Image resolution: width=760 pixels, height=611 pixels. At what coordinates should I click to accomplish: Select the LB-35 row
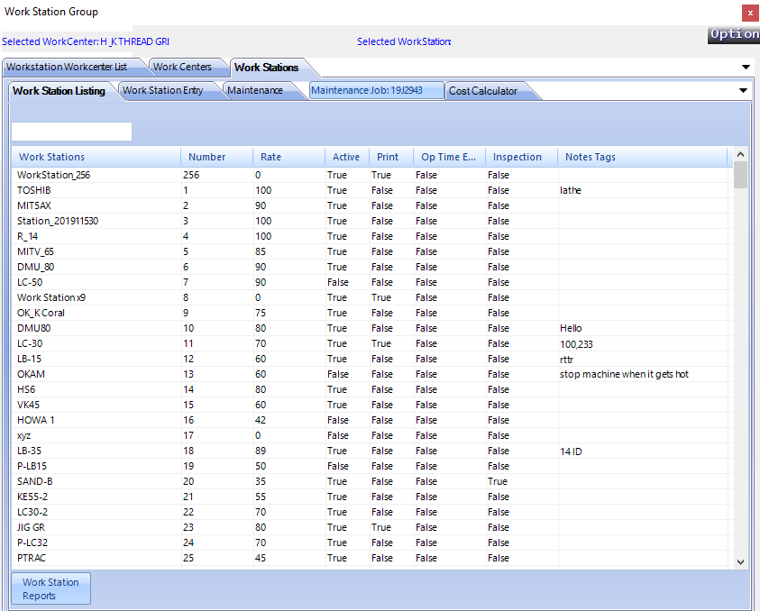[371, 451]
